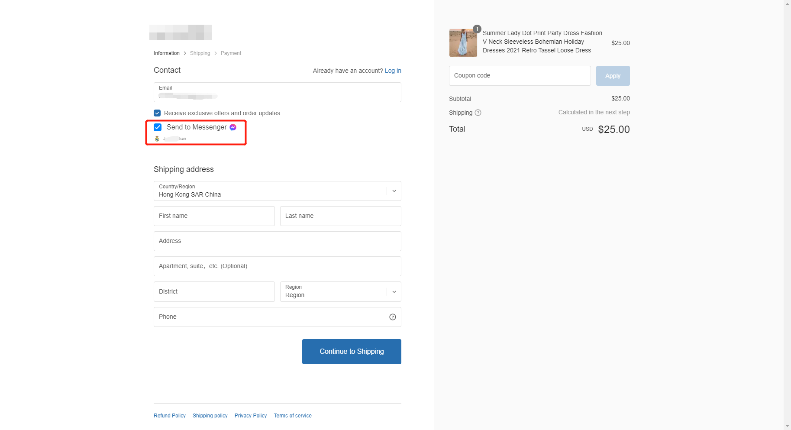Image resolution: width=791 pixels, height=430 pixels.
Task: Click the Messenger logo icon
Action: [233, 127]
